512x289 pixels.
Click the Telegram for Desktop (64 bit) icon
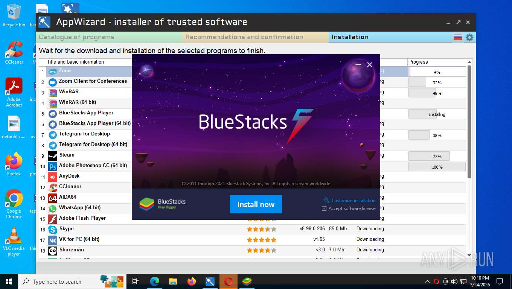[x=53, y=145]
